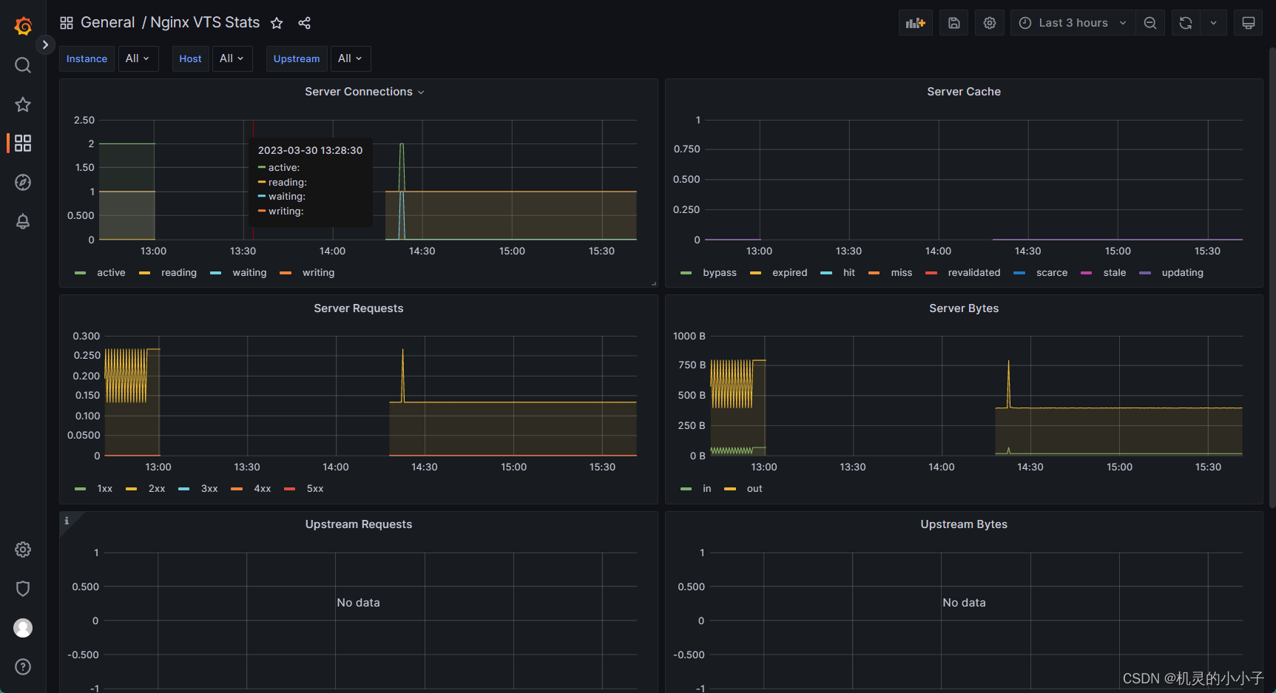Toggle the scarce cache series
This screenshot has height=693, width=1276.
tap(1052, 273)
